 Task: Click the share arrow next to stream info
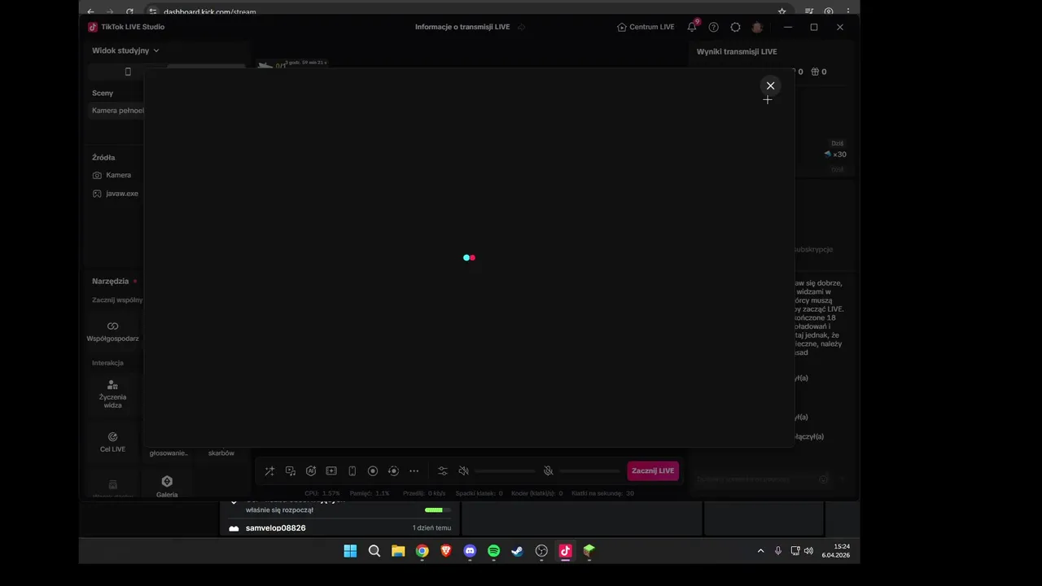point(522,27)
